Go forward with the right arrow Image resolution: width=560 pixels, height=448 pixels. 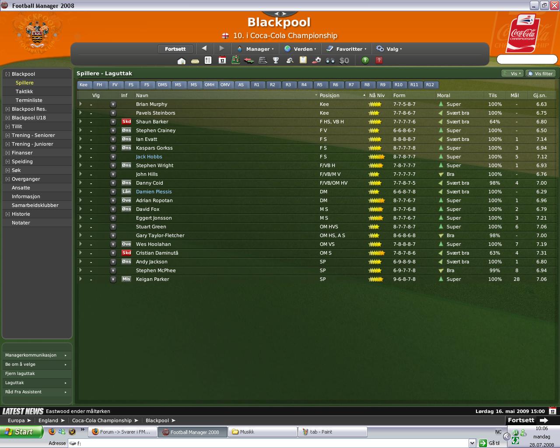[x=222, y=49]
